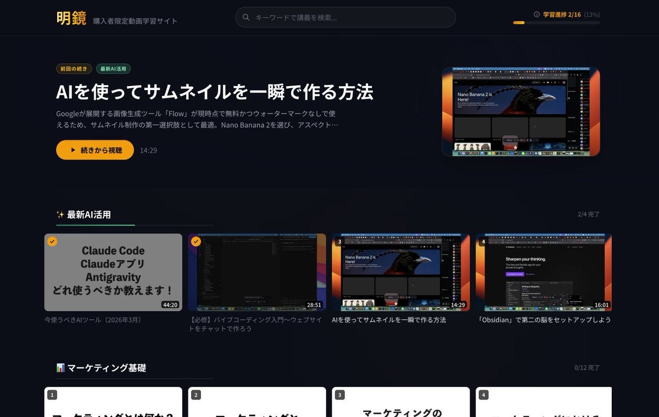Click the search magnifier icon
659x417 pixels.
[246, 18]
